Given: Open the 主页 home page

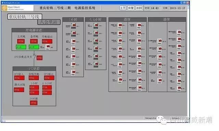Looking at the screenshot, I should tap(123, 8).
